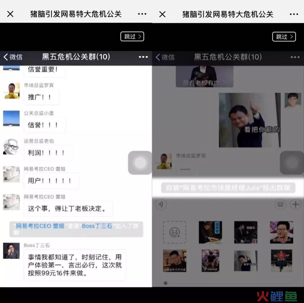Select the 信誉！！！ message bubble
Image resolution: width=304 pixels, height=303 pixels.
44,125
